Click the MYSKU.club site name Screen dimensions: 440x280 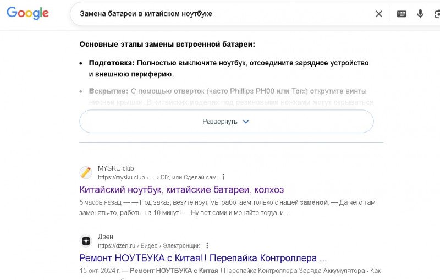[x=116, y=168]
